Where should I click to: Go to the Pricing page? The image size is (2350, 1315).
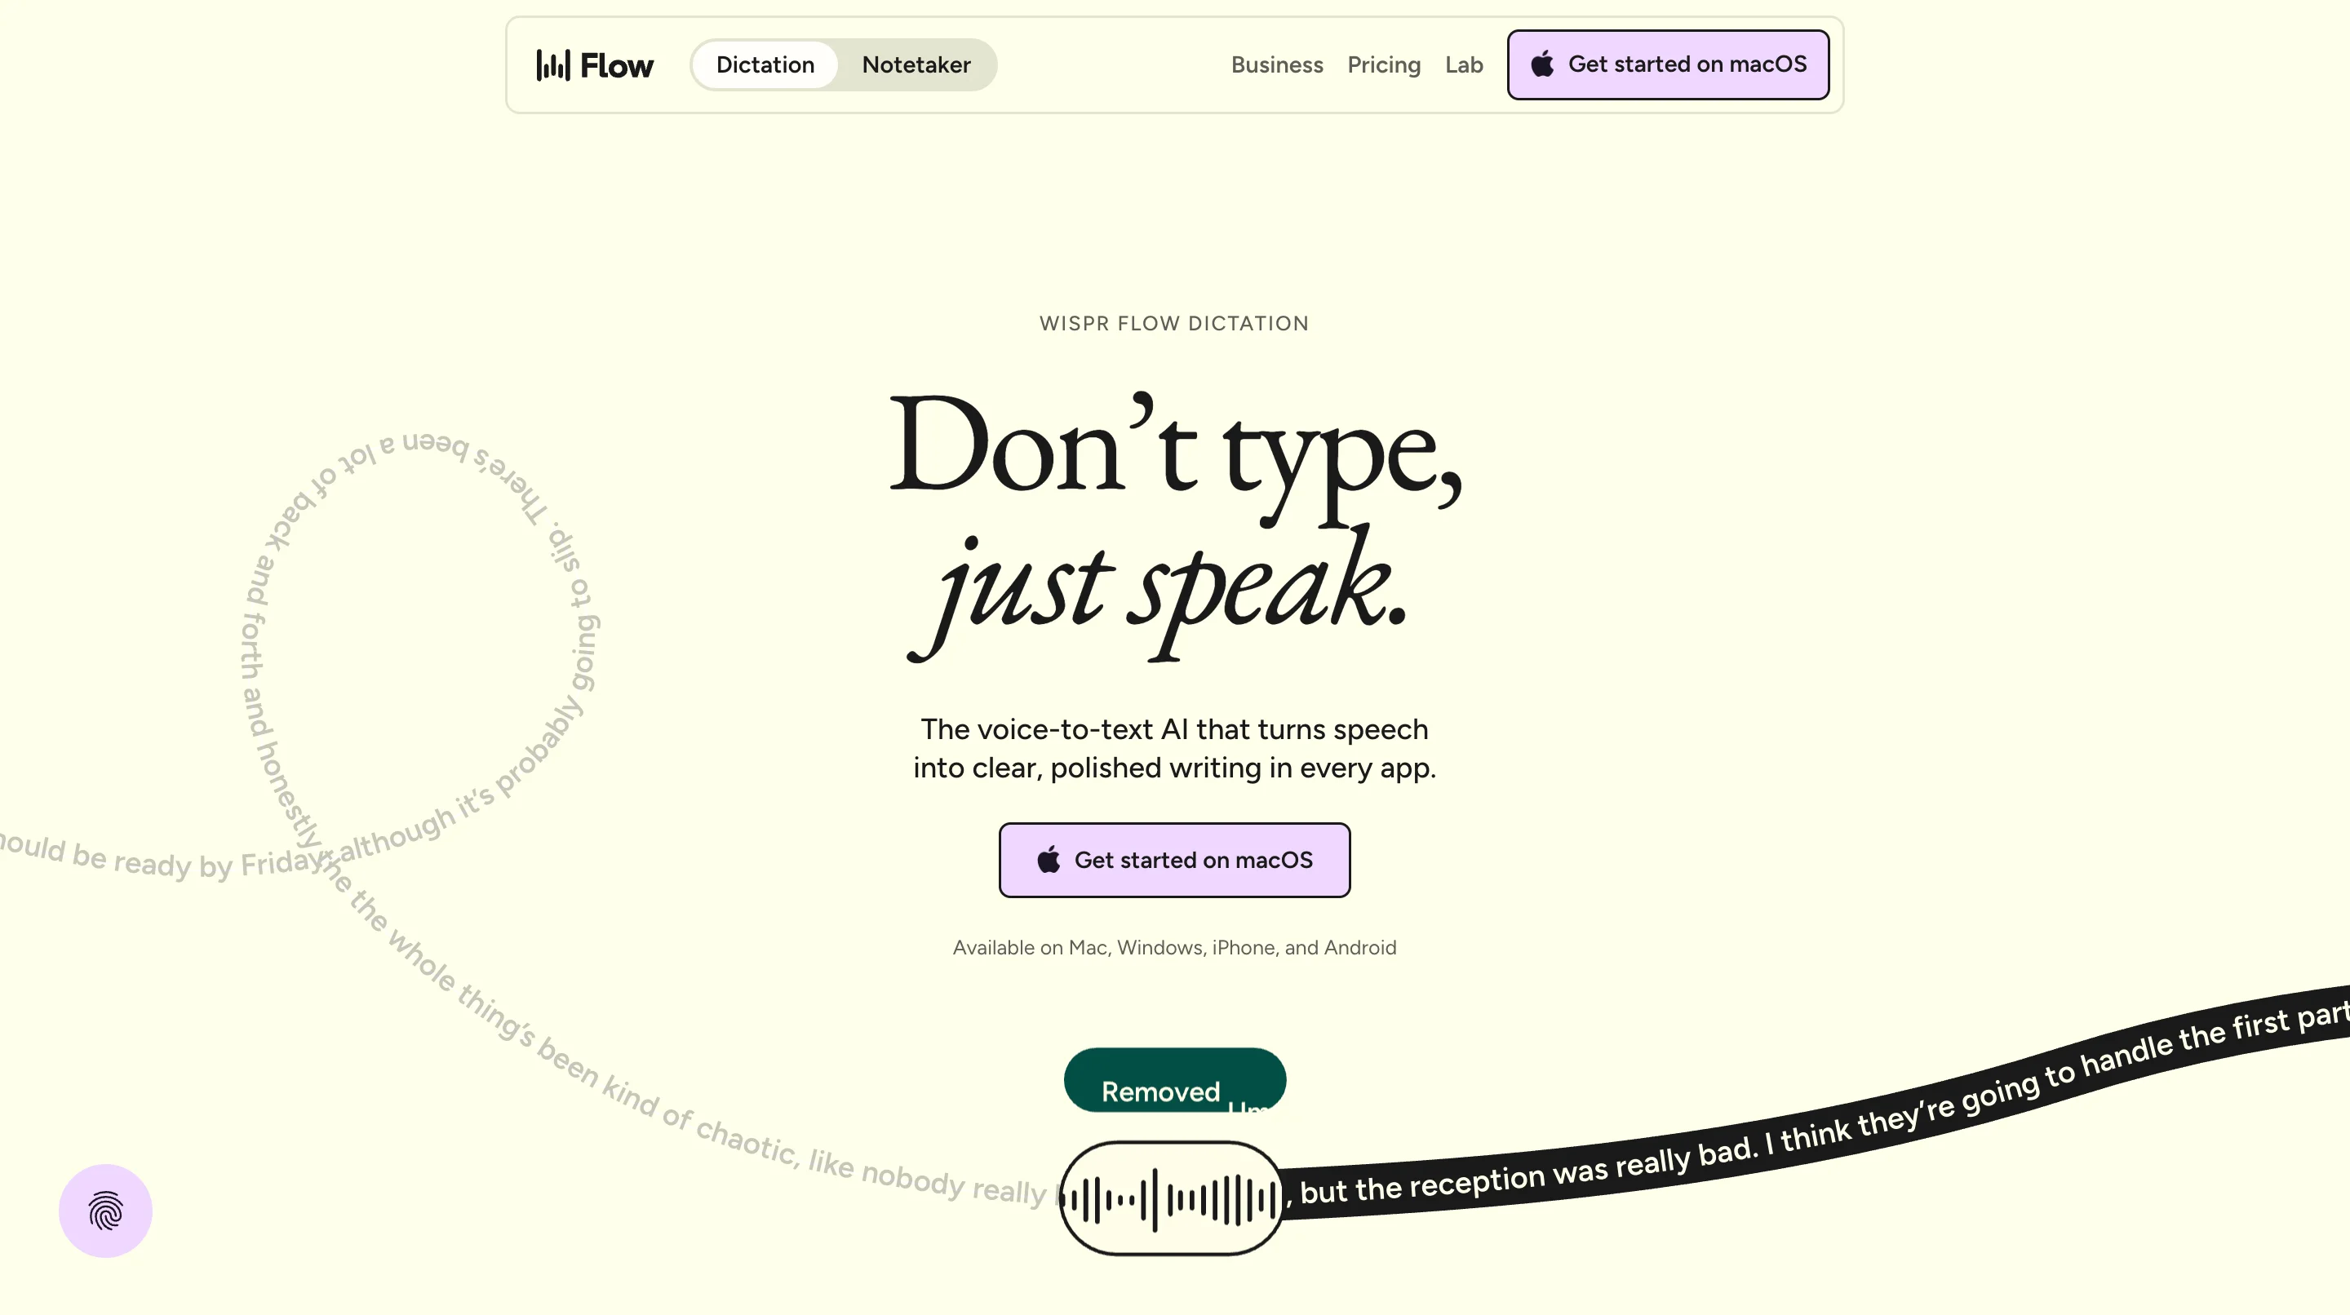click(x=1384, y=64)
